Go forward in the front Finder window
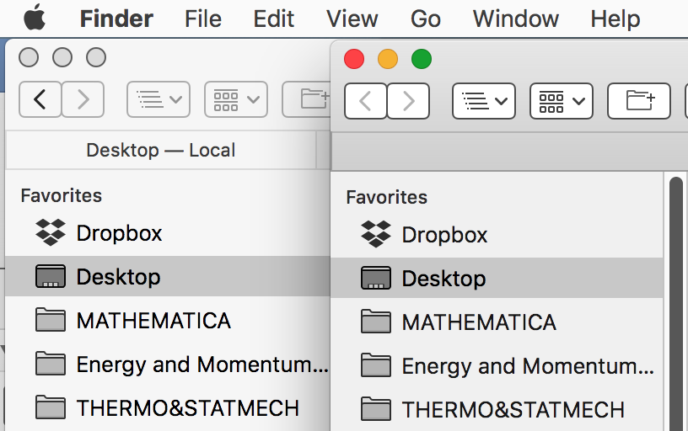 tap(408, 101)
